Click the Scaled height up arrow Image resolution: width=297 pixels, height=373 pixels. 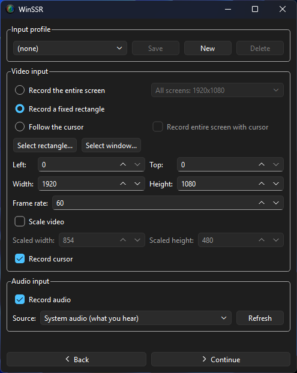point(262,240)
